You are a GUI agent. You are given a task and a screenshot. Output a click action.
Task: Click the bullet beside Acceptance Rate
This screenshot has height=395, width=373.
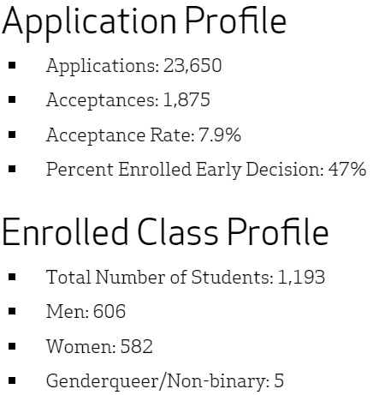coord(12,135)
